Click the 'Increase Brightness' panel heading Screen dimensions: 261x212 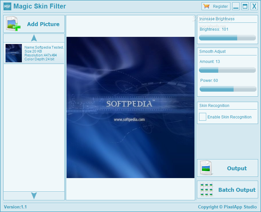pos(217,19)
